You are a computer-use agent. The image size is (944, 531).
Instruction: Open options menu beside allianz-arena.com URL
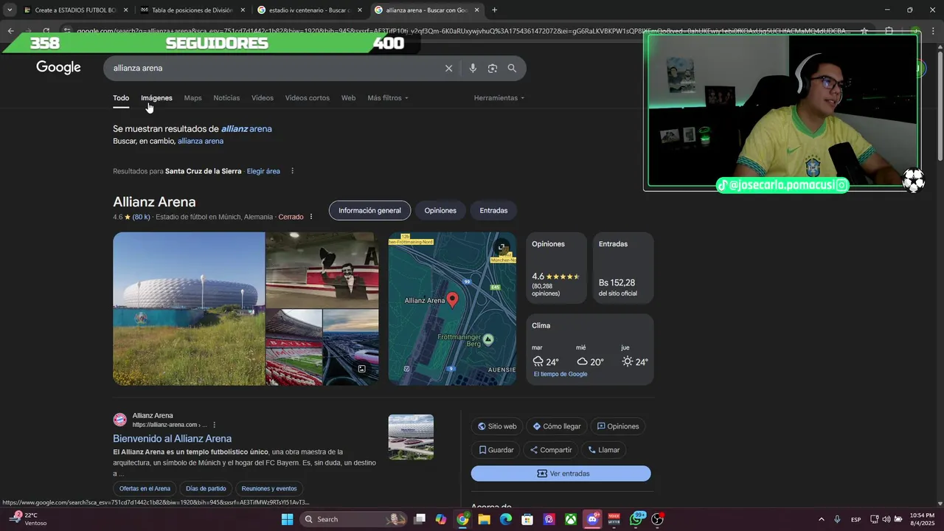click(x=215, y=425)
